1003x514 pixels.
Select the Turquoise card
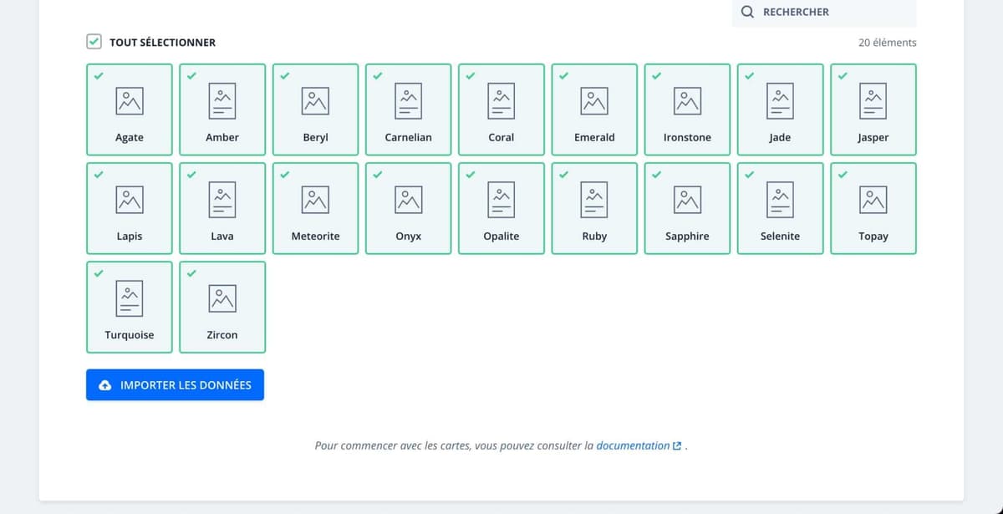click(x=129, y=307)
